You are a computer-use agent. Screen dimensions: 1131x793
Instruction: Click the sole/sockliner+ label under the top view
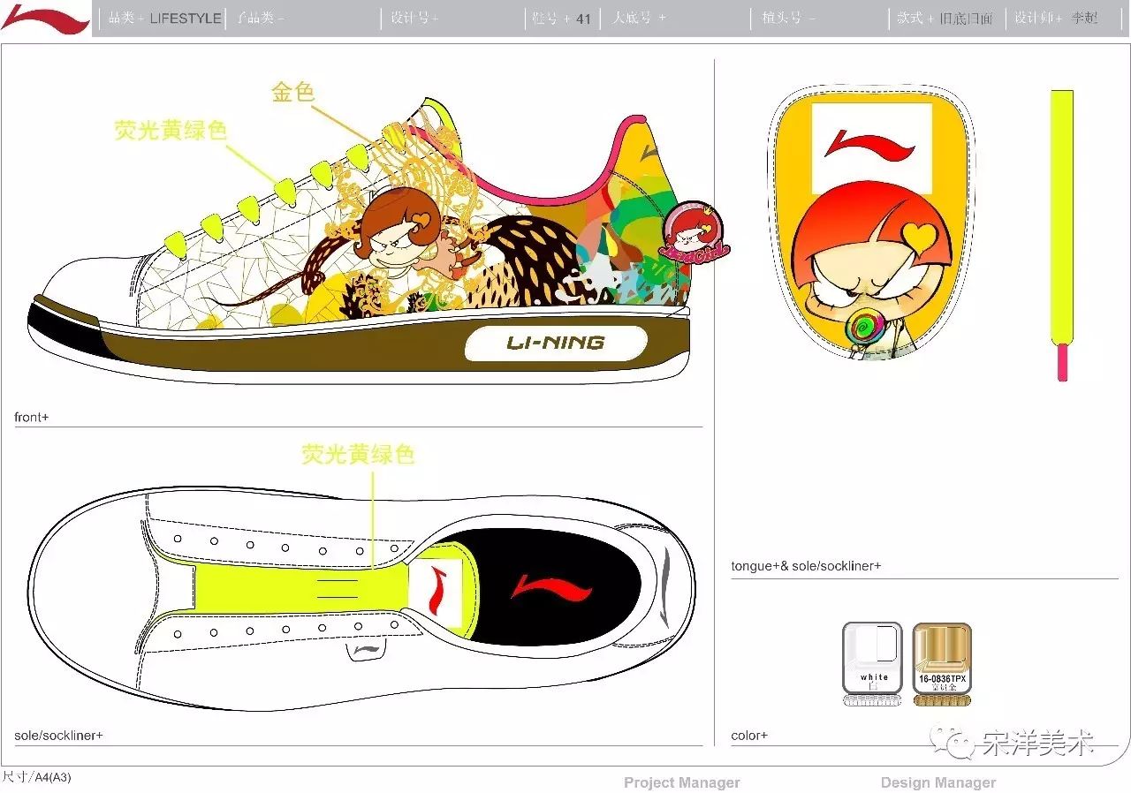pos(58,735)
